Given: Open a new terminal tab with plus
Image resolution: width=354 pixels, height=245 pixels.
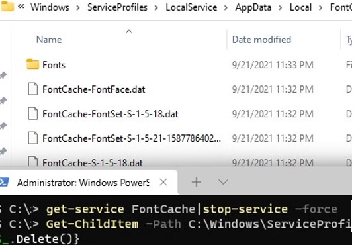Looking at the screenshot, I should pyautogui.click(x=197, y=182).
